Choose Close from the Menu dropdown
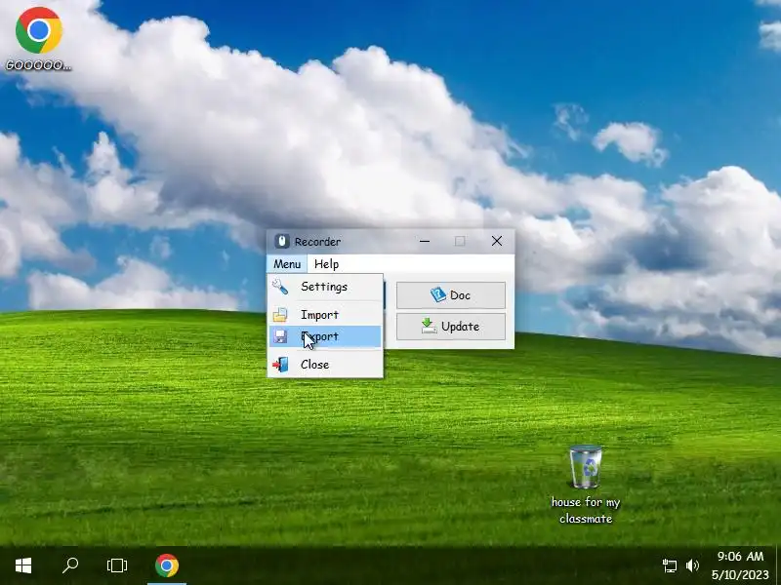 tap(325, 365)
